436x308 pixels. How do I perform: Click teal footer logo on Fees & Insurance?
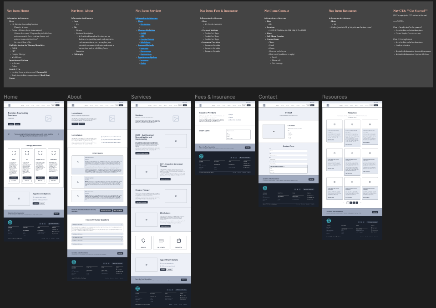tap(201, 156)
